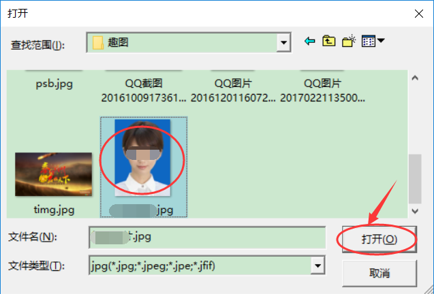Select the timg.jpg thumbnail
This screenshot has width=434, height=294.
pos(54,174)
